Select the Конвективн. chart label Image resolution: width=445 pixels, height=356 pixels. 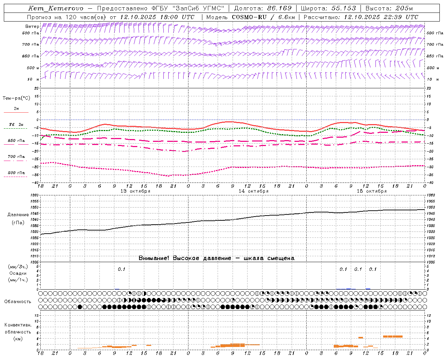click(18, 325)
